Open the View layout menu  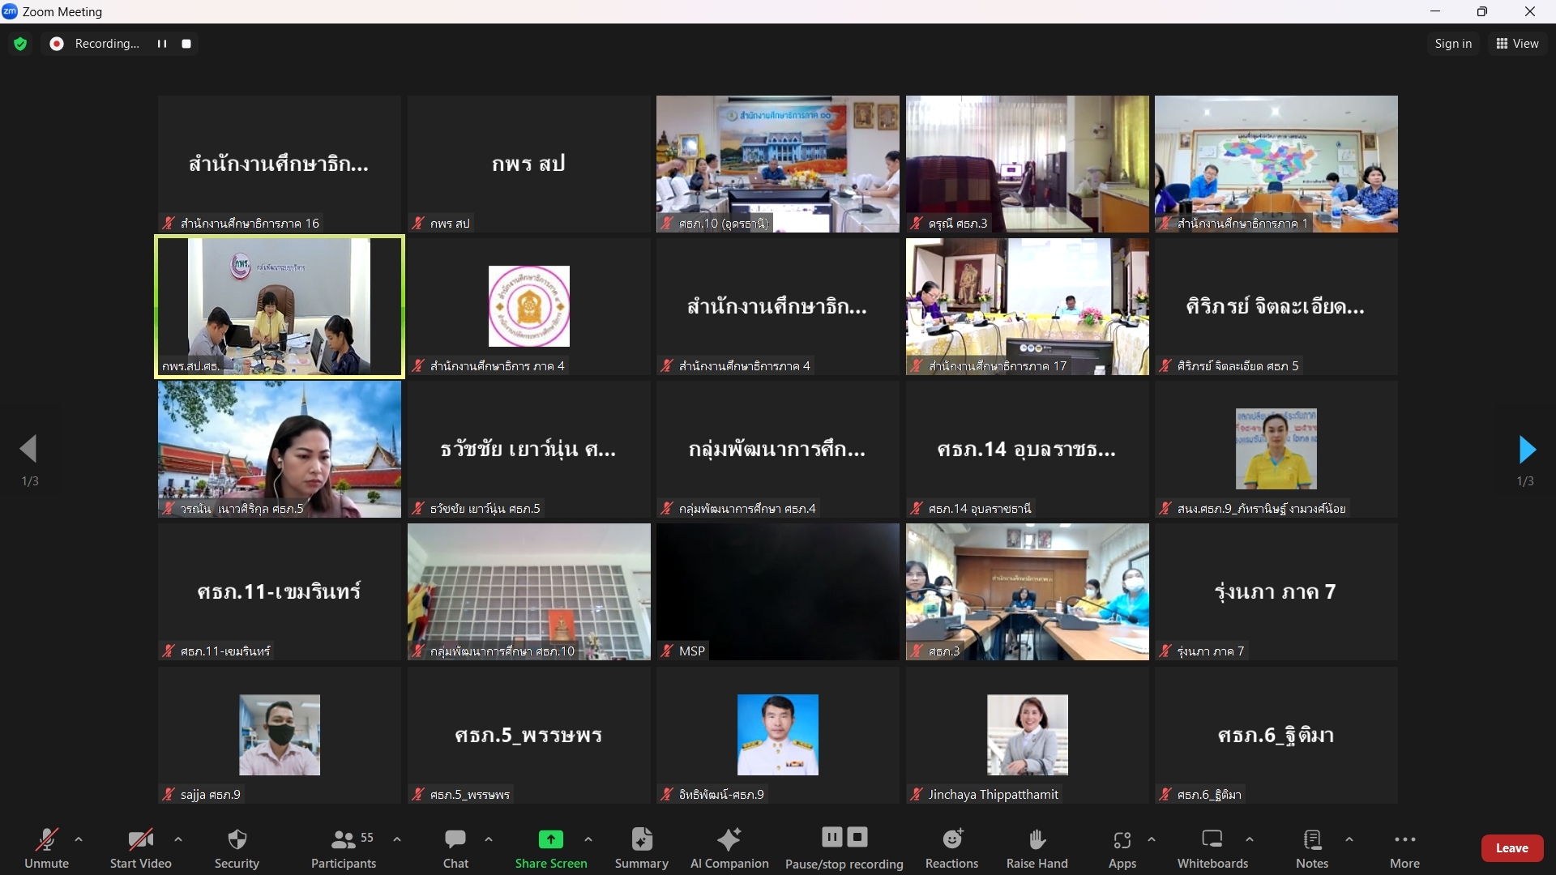point(1517,44)
